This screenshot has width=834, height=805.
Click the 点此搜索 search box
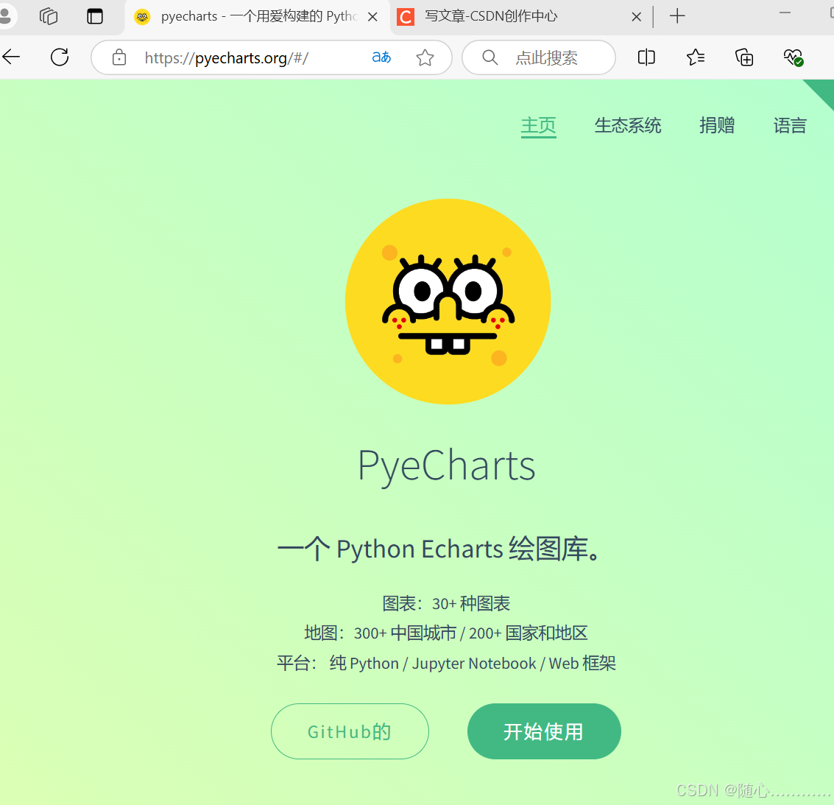pyautogui.click(x=539, y=57)
